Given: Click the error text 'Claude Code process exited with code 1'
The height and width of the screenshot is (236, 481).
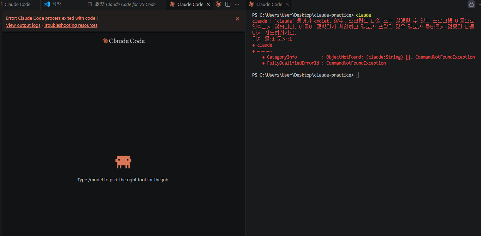Looking at the screenshot, I should (58, 18).
